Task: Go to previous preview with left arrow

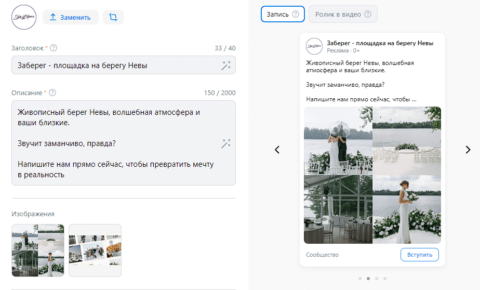Action: click(x=277, y=150)
